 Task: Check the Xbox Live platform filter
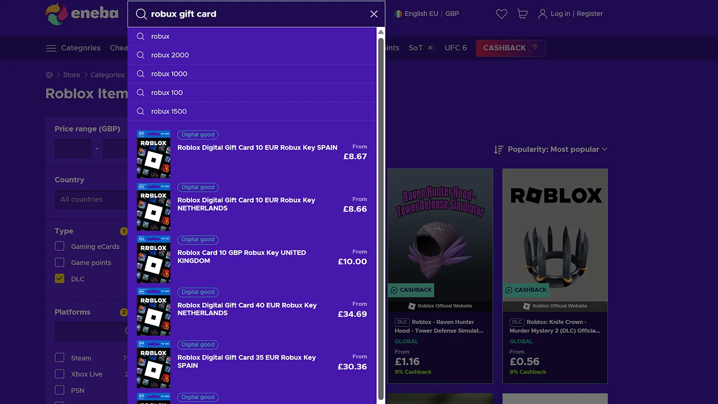click(x=60, y=373)
